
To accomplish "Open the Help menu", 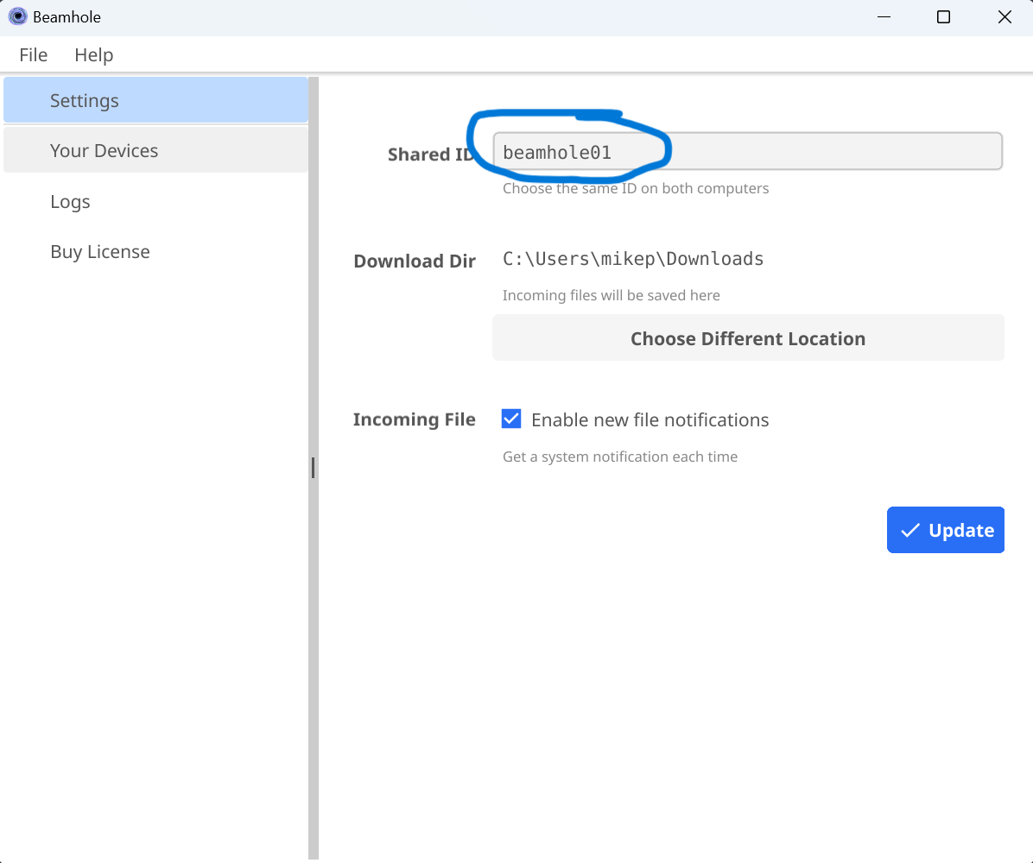I will 93,54.
